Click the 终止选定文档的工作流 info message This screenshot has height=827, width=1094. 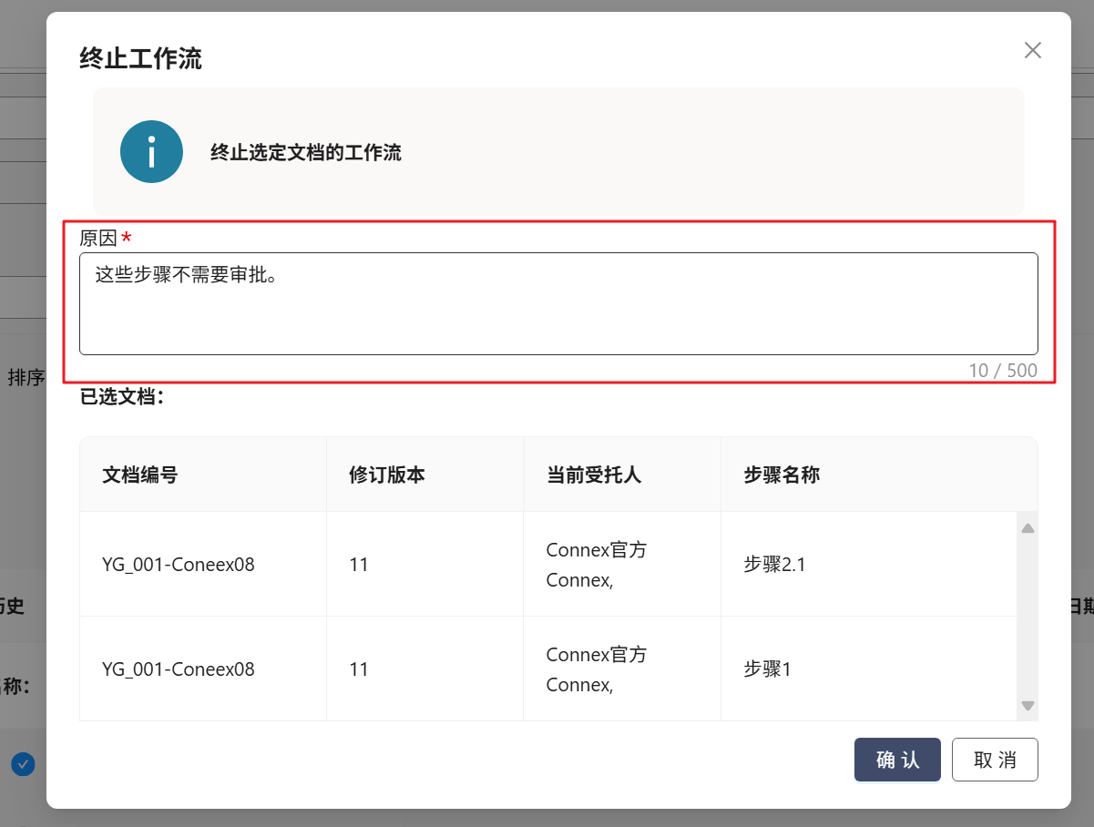305,152
